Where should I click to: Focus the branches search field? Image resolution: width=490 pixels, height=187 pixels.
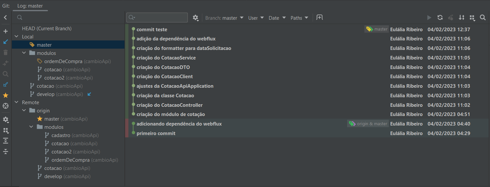(x=68, y=17)
